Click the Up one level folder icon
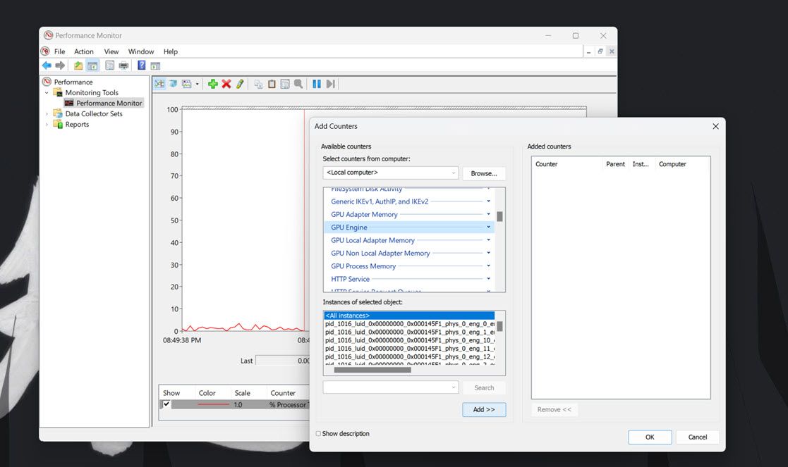Viewport: 788px width, 467px height. coord(78,66)
